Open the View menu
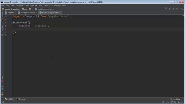 [x=12, y=5]
